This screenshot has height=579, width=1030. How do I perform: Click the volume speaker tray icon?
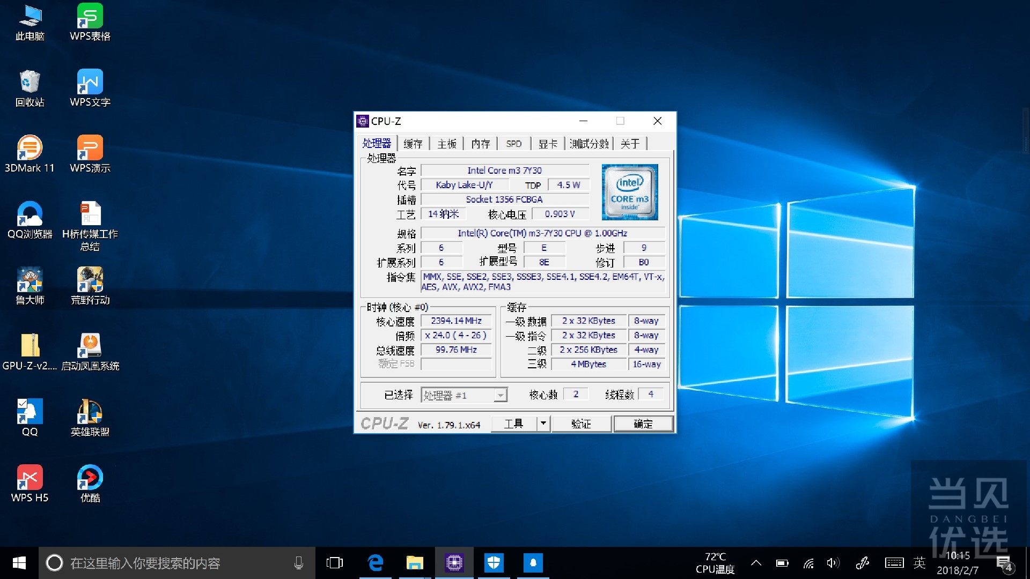tap(833, 563)
